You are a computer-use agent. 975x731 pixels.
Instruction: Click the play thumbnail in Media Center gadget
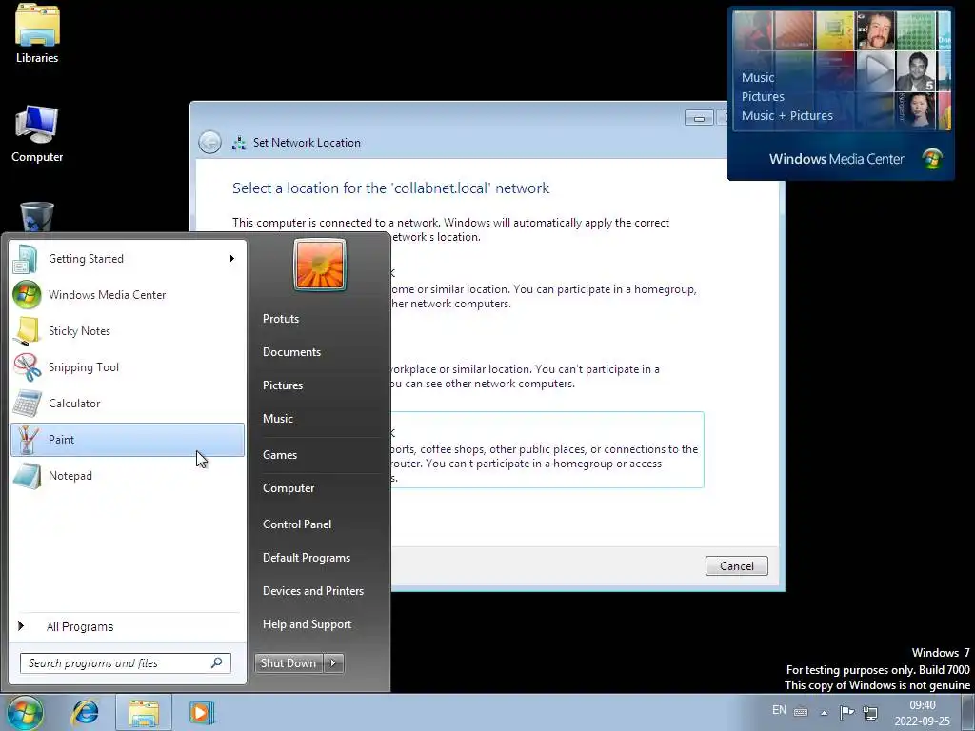coord(876,70)
